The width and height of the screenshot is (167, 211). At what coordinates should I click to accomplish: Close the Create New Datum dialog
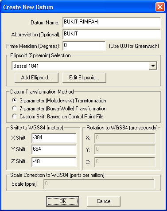(x=160, y=7)
